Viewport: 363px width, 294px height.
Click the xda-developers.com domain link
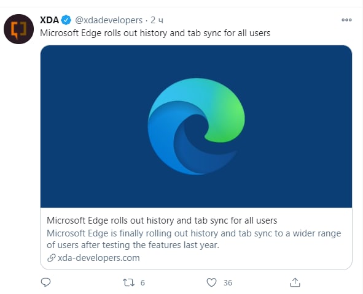pyautogui.click(x=99, y=258)
